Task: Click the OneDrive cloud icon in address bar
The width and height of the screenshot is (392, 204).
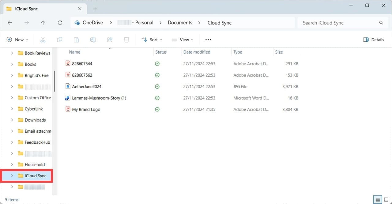Action: tap(77, 23)
